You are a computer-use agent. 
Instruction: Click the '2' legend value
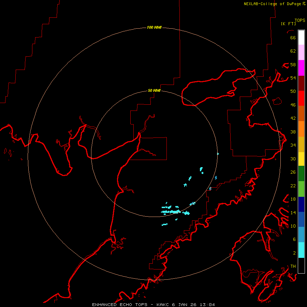(x=294, y=253)
